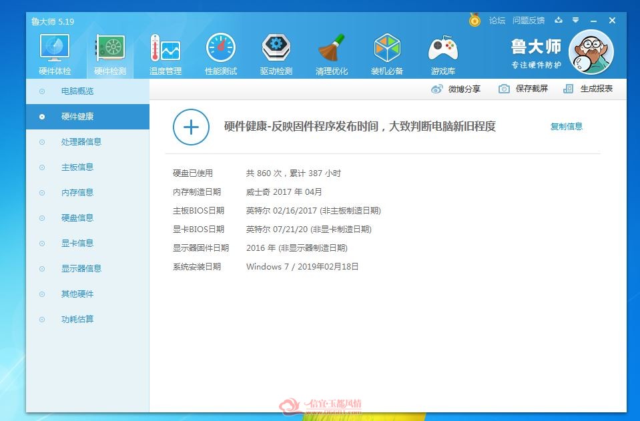Screen dimensions: 640x421
Task: Click the 硬盘已使用 label
Action: [x=193, y=173]
